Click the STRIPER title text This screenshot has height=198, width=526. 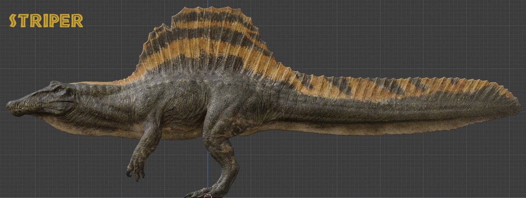[x=46, y=21]
